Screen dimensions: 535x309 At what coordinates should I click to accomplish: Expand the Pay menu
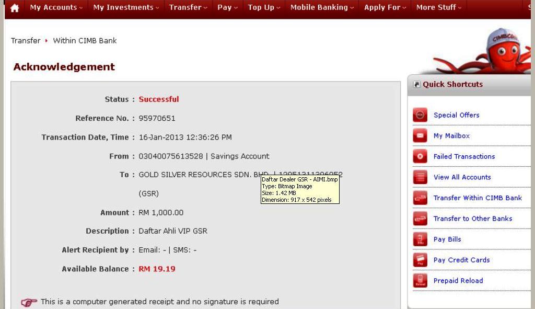(x=228, y=7)
